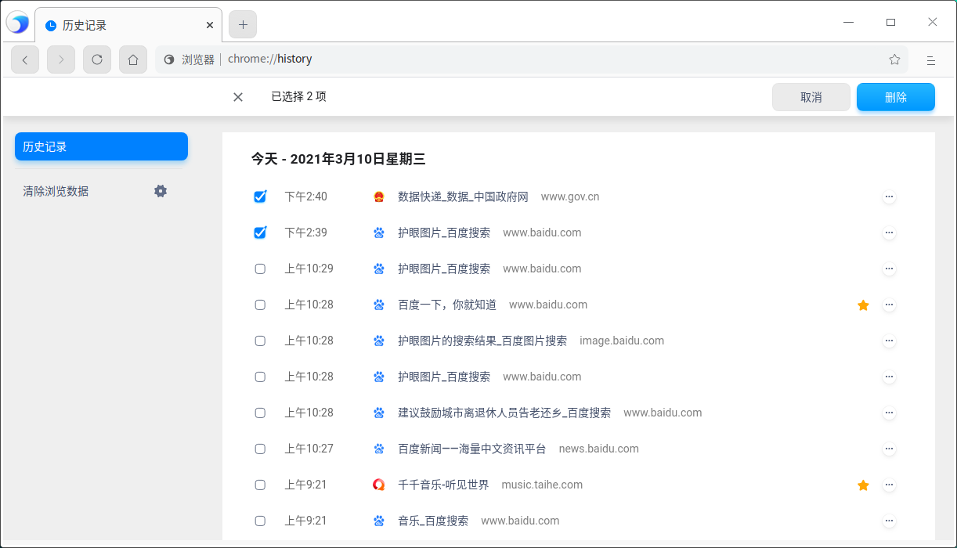This screenshot has width=957, height=548.
Task: Open more actions for 上午10:29 护眼图片 entry
Action: (x=889, y=269)
